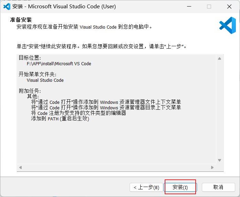The image size is (240, 197).
Task: Click the 其他 sub-heading
Action: [33, 96]
